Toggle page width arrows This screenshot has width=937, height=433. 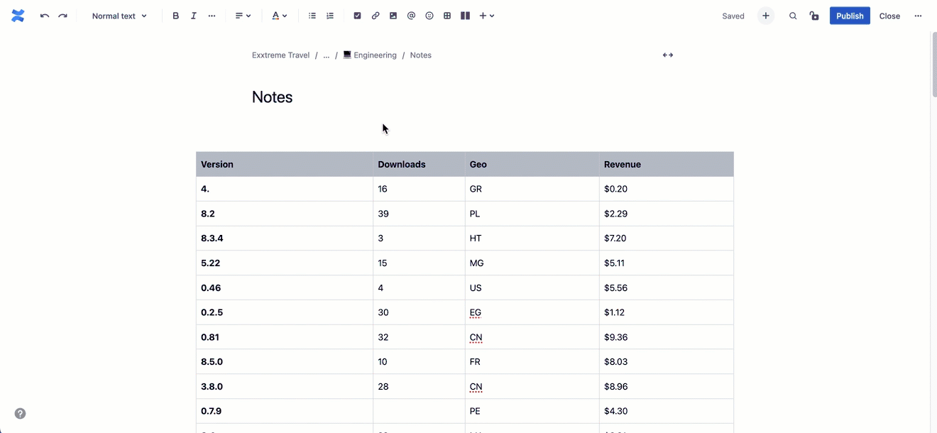pos(668,55)
